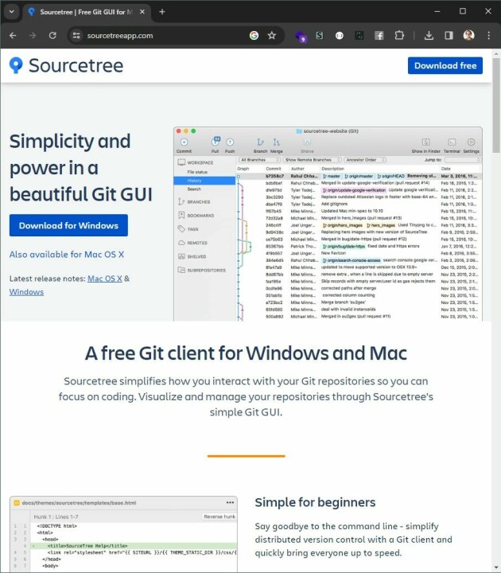Image resolution: width=501 pixels, height=573 pixels.
Task: Open the green S extension icon
Action: 320,36
